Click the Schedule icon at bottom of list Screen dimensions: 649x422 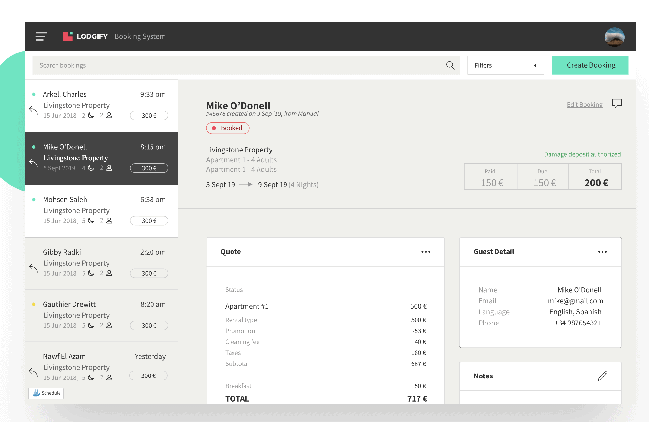click(x=46, y=392)
